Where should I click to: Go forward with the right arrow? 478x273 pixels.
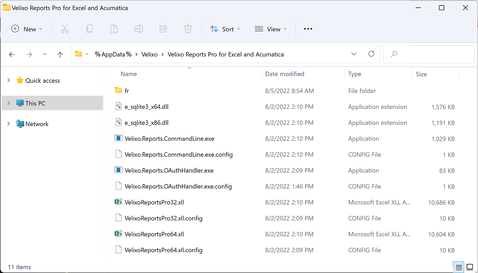29,54
